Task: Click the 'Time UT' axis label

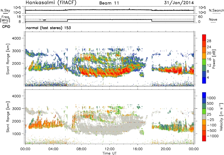Action: (109, 153)
